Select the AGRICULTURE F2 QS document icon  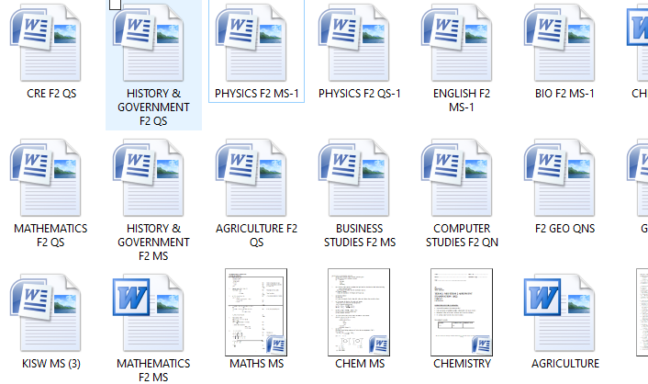tap(251, 177)
